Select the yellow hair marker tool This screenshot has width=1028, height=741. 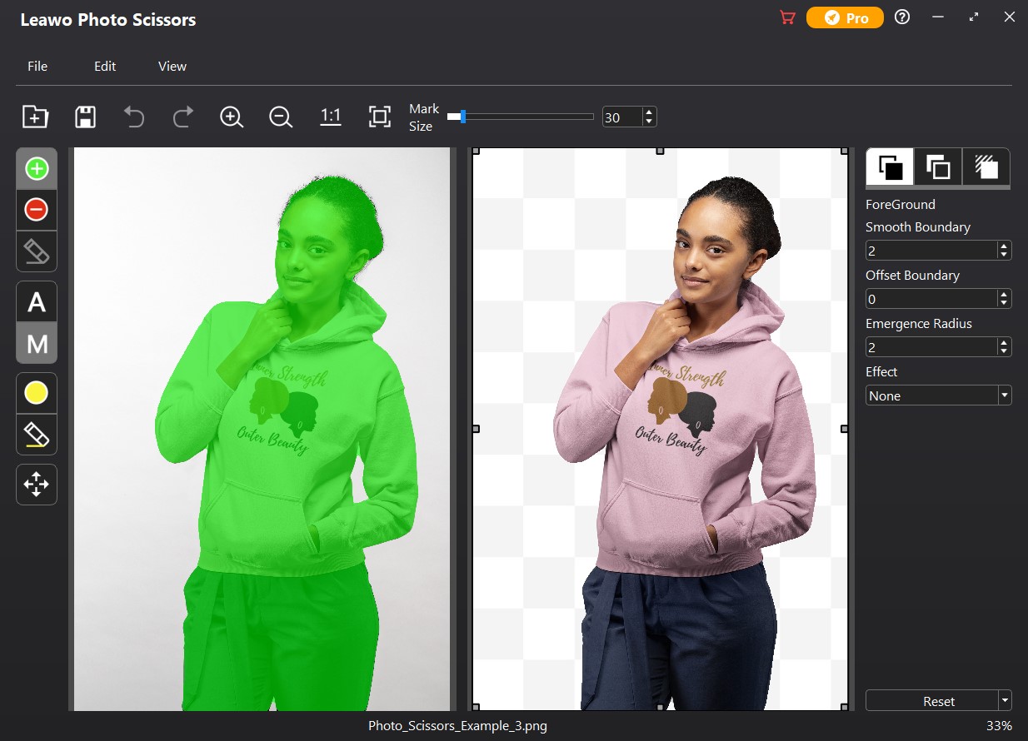point(37,393)
